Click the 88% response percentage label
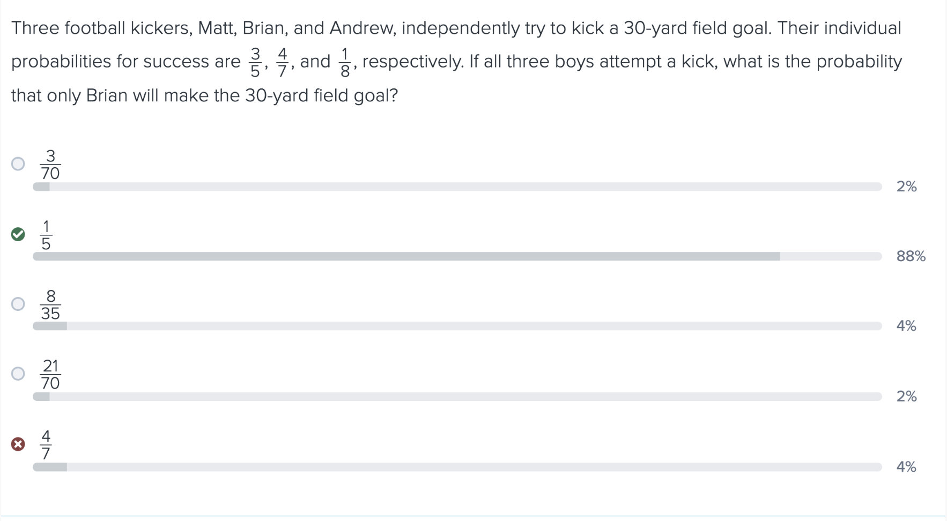The width and height of the screenshot is (947, 521). pyautogui.click(x=911, y=256)
